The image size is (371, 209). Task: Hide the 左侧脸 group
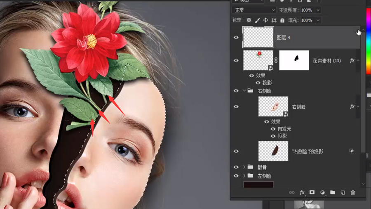pos(236,176)
